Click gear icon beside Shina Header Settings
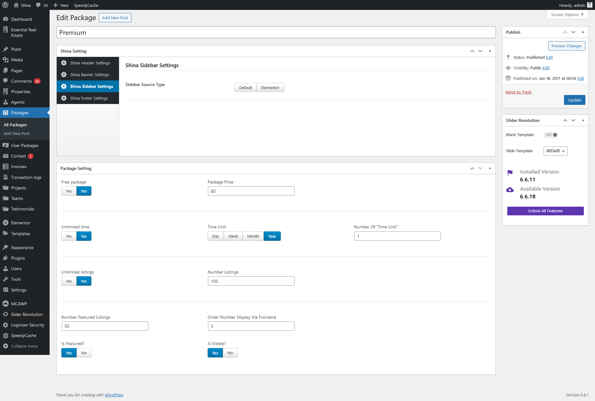The width and height of the screenshot is (595, 401). point(64,63)
